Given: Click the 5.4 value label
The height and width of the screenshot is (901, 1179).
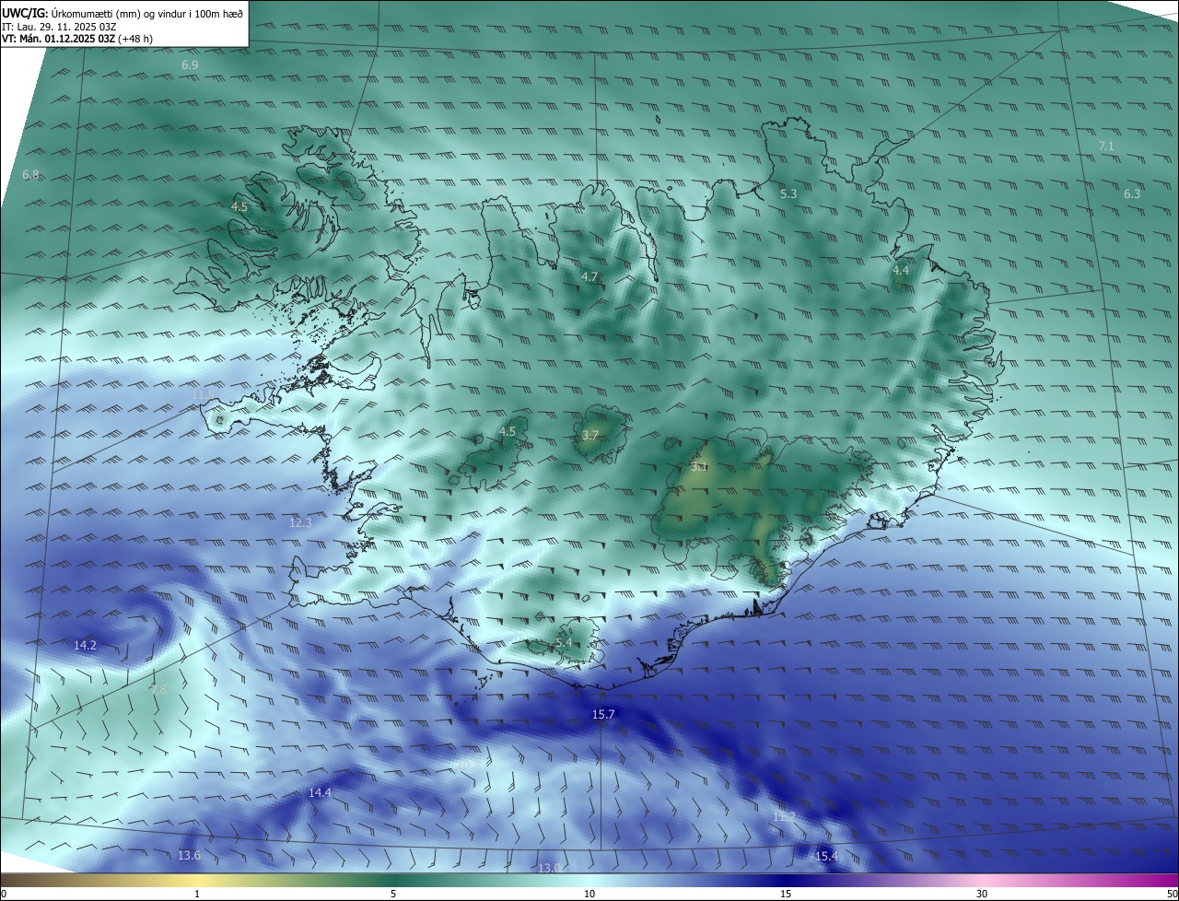Looking at the screenshot, I should [x=564, y=643].
